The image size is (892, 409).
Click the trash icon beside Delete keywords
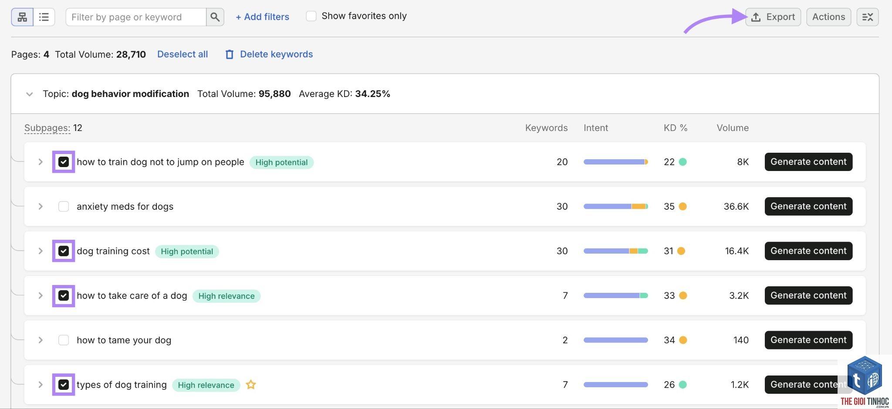[x=230, y=54]
